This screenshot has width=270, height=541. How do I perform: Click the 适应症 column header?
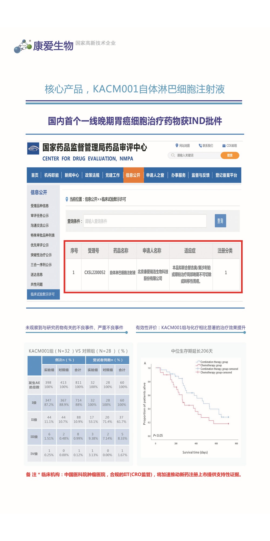click(x=190, y=251)
